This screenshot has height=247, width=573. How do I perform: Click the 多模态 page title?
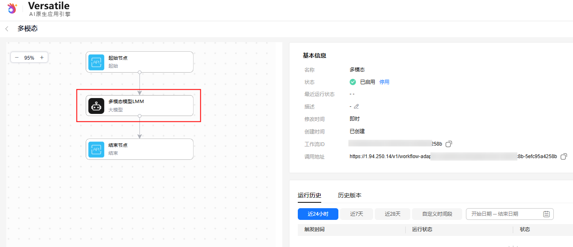[28, 29]
